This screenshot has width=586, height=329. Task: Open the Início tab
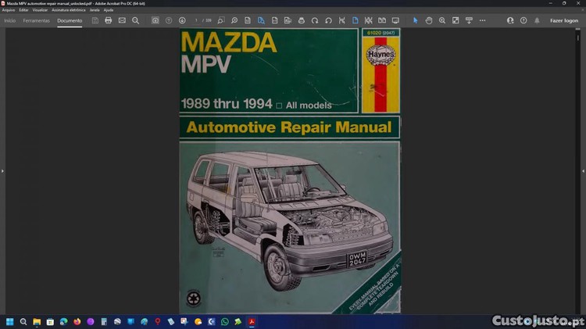click(x=10, y=20)
